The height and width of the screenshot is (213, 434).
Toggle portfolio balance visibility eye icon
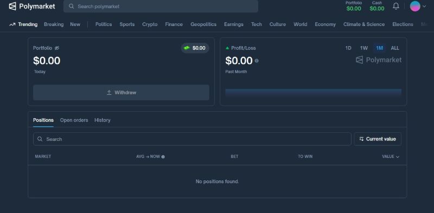click(57, 48)
